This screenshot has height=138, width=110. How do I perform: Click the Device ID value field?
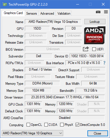pos(87,56)
